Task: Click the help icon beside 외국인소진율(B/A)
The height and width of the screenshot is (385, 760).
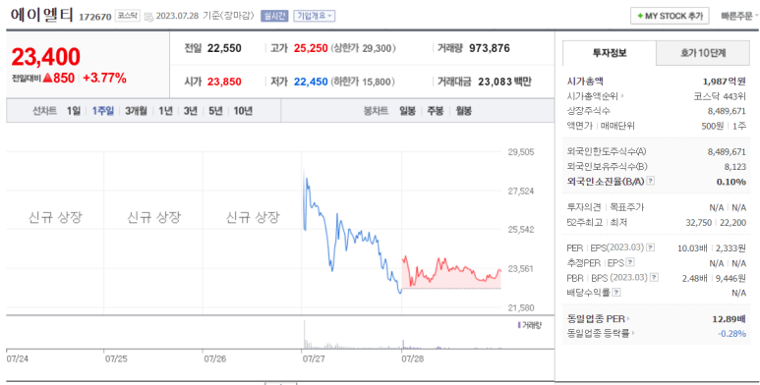Action: (651, 181)
